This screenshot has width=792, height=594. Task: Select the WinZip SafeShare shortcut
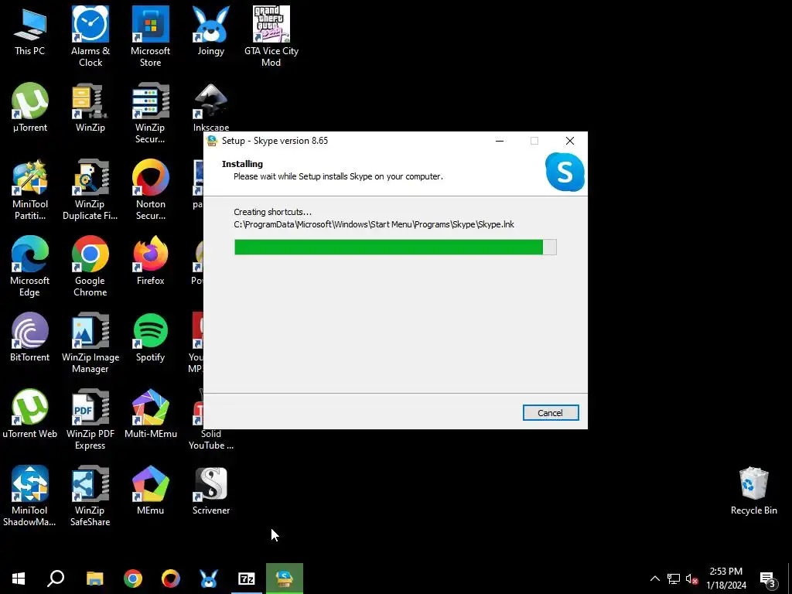[90, 496]
